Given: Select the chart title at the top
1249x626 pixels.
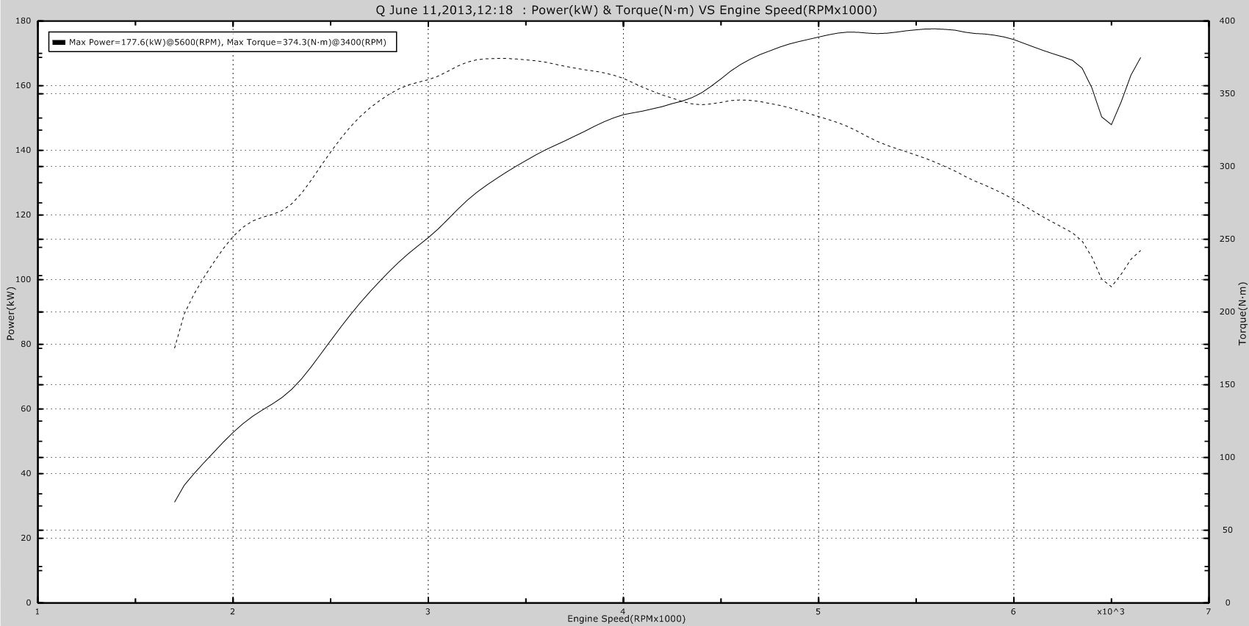Looking at the screenshot, I should 625,10.
